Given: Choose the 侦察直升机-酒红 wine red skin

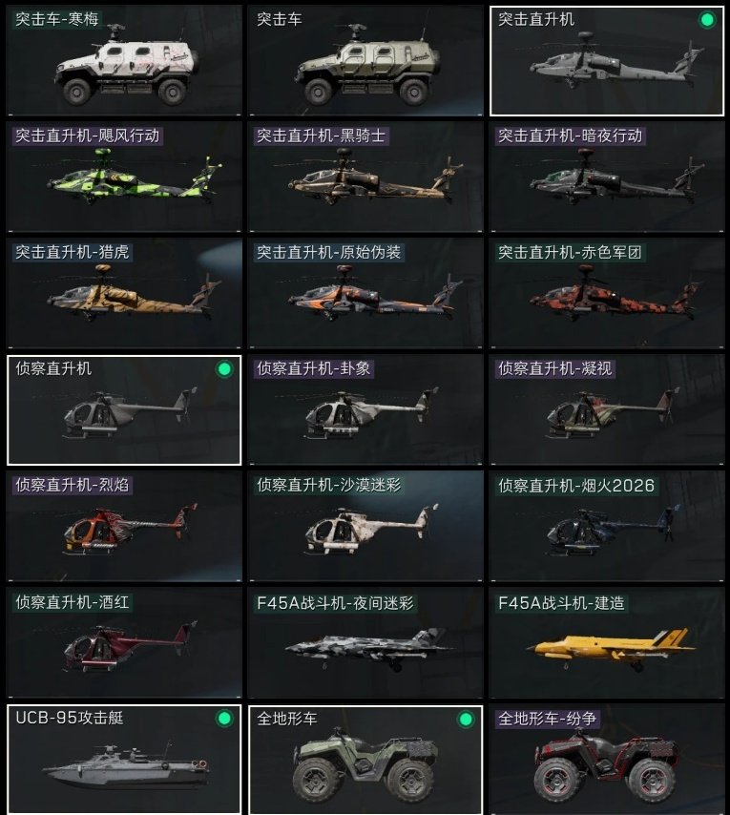Looking at the screenshot, I should pos(124,642).
